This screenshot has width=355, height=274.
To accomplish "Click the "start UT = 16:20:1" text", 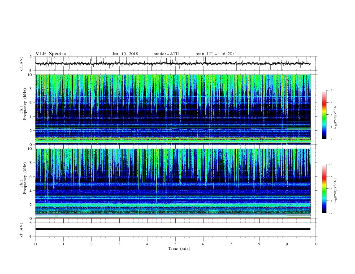I will point(216,54).
